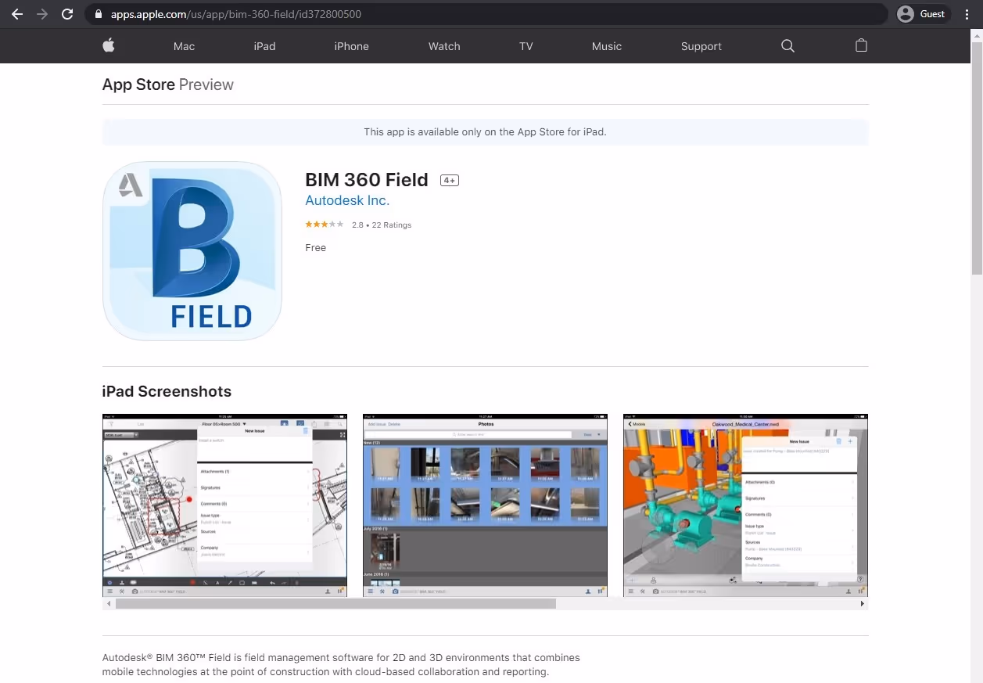983x683 pixels.
Task: Click the Autodesk Inc. developer link
Action: click(x=346, y=200)
